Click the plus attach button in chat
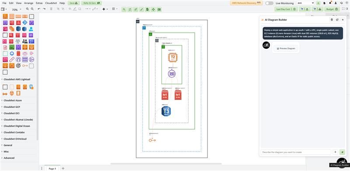 [x=335, y=152]
